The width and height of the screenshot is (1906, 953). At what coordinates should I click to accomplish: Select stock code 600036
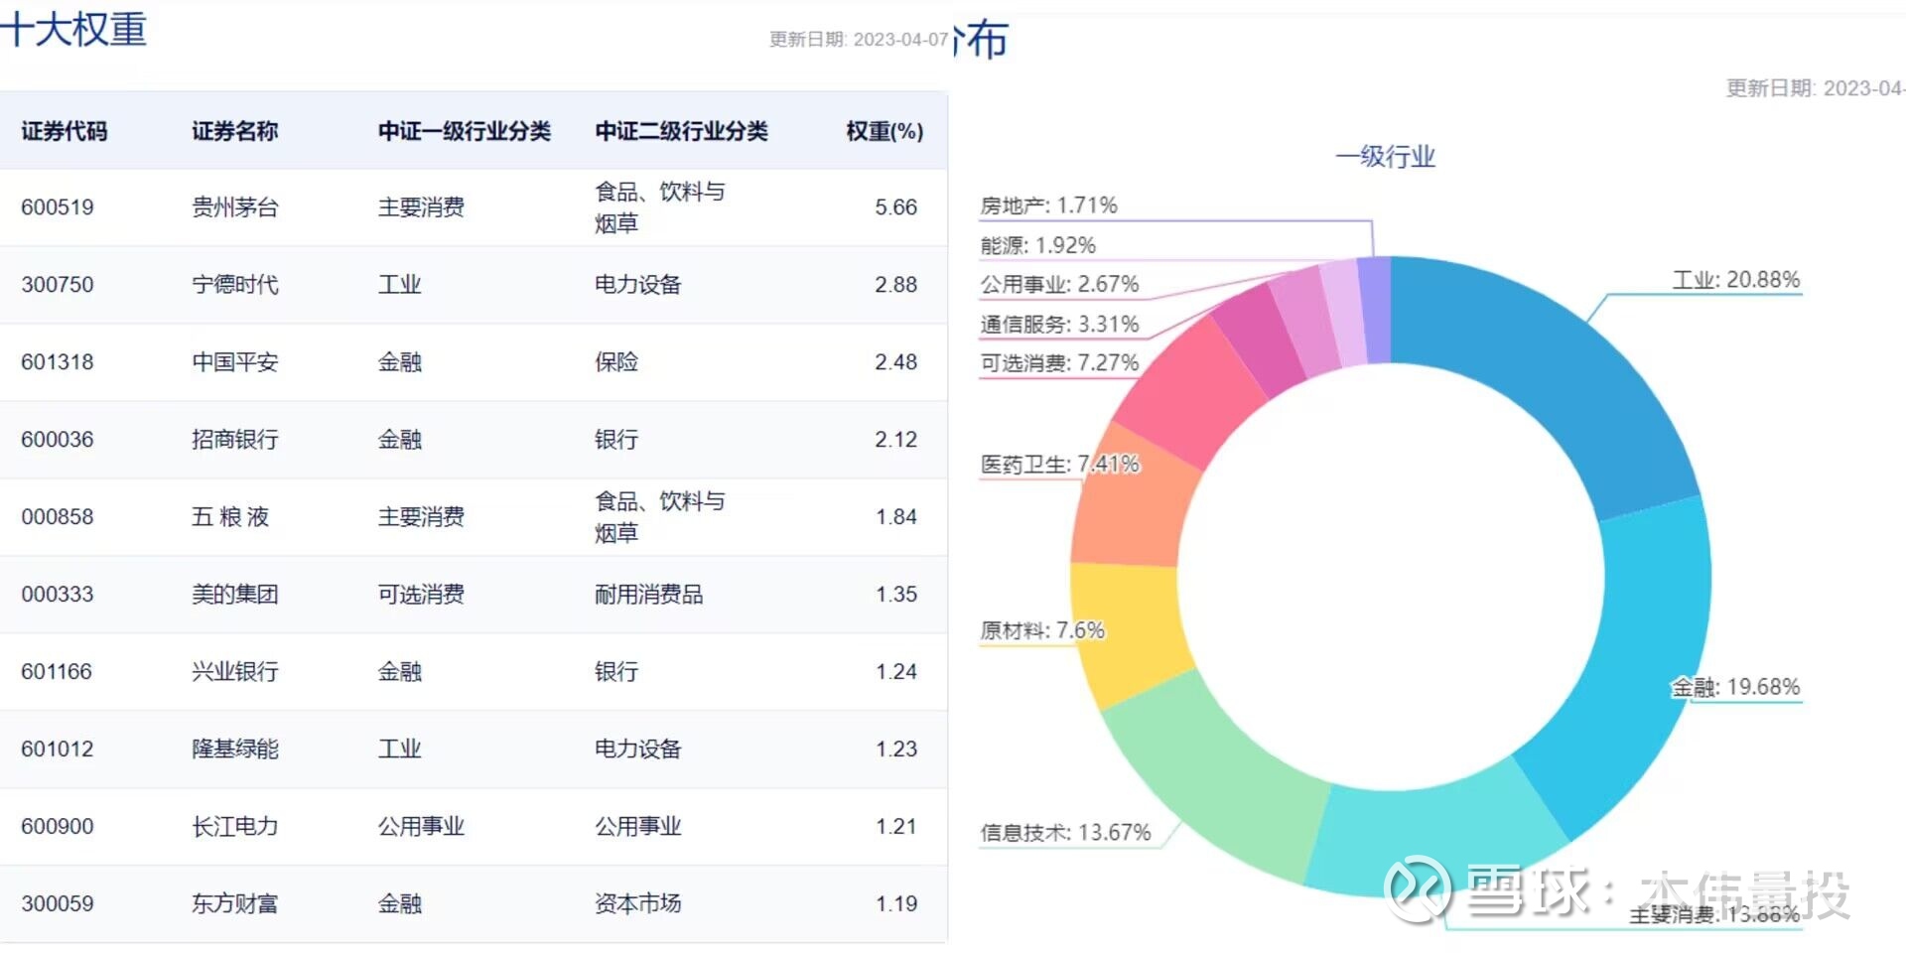point(58,440)
